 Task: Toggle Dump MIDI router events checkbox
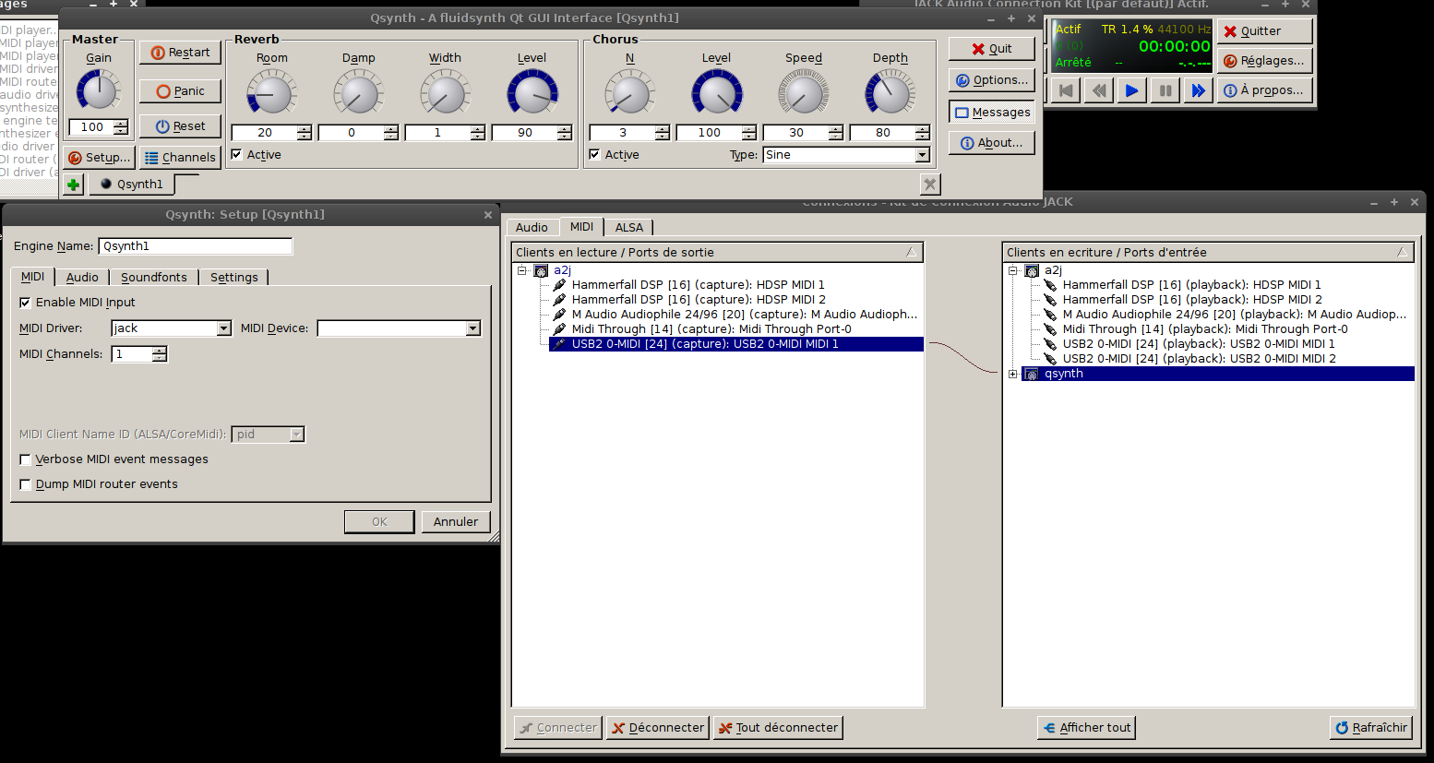26,484
